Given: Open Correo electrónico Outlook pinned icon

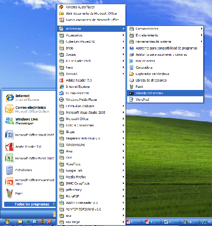Looking at the screenshot, I should [x=10, y=109].
